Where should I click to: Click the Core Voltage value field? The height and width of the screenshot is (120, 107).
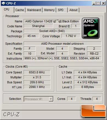point(71,36)
